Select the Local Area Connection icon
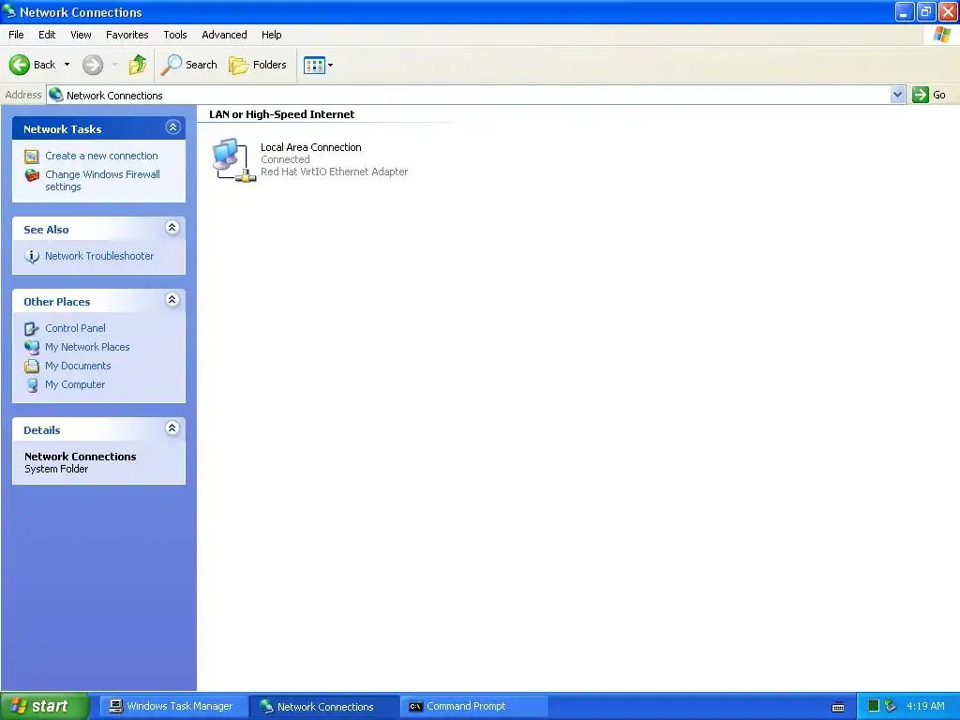960x720 pixels. pyautogui.click(x=233, y=159)
